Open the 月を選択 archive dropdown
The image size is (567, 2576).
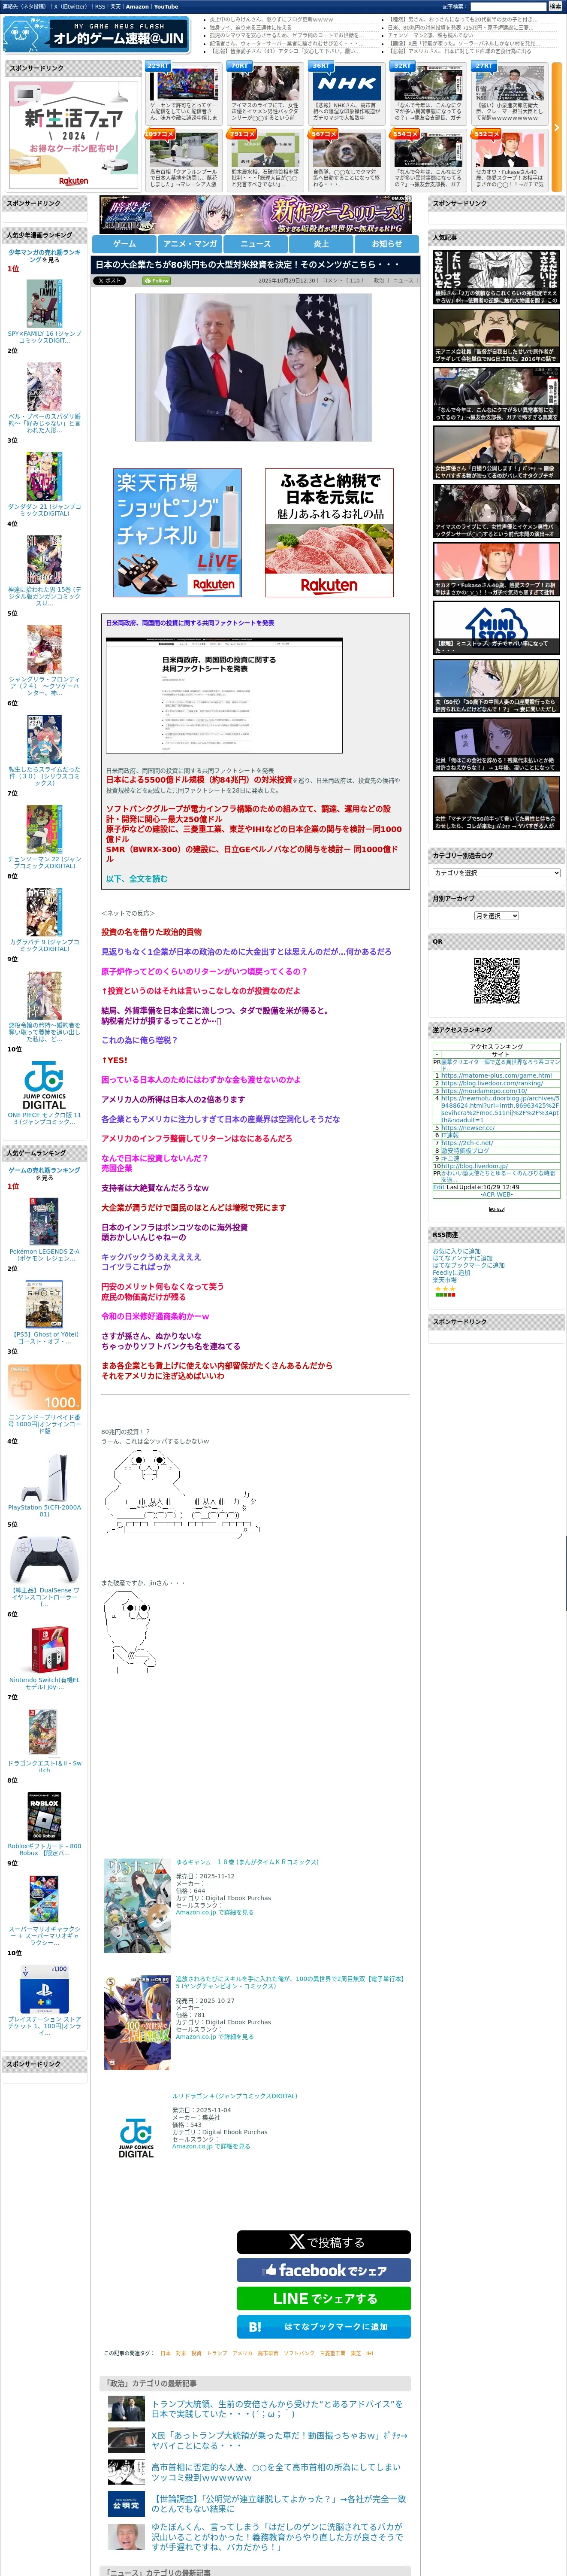point(496,916)
